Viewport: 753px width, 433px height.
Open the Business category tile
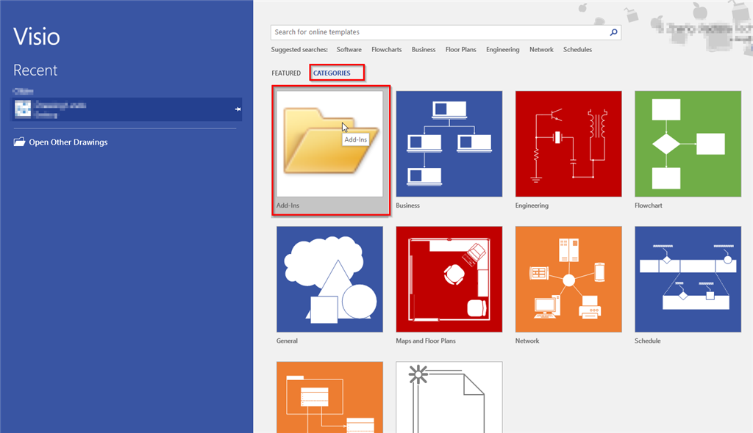[449, 144]
